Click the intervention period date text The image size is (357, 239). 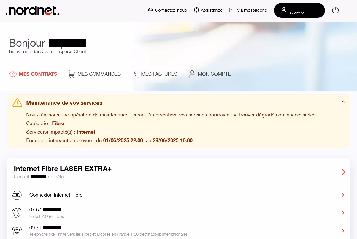pos(110,140)
